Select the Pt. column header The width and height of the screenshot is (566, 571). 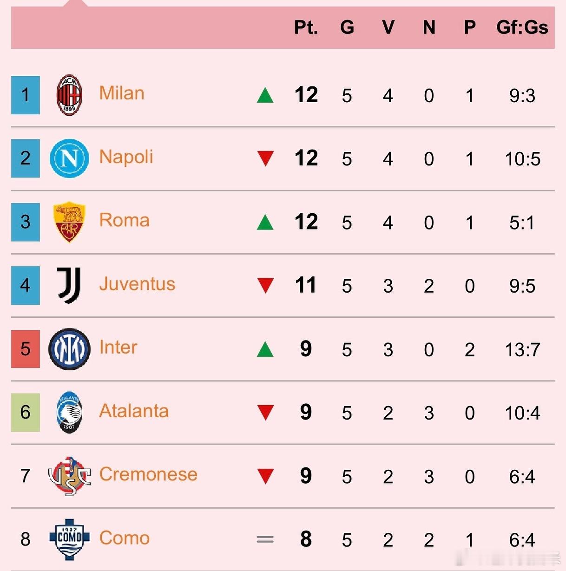click(x=306, y=27)
